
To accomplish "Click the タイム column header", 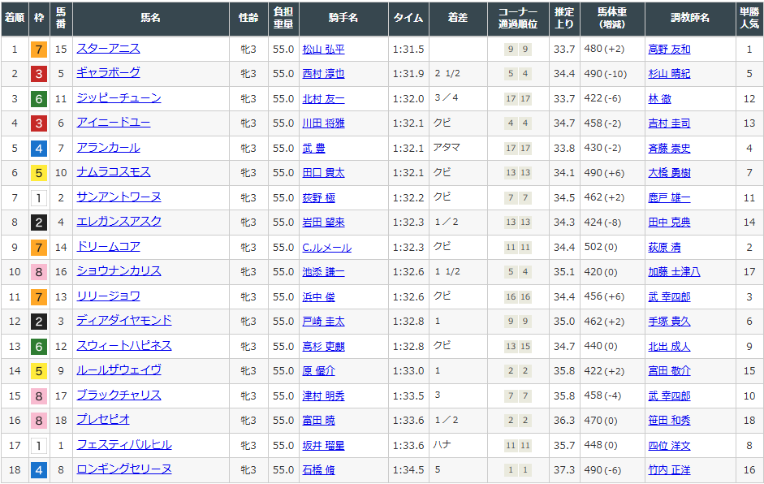I will (408, 19).
